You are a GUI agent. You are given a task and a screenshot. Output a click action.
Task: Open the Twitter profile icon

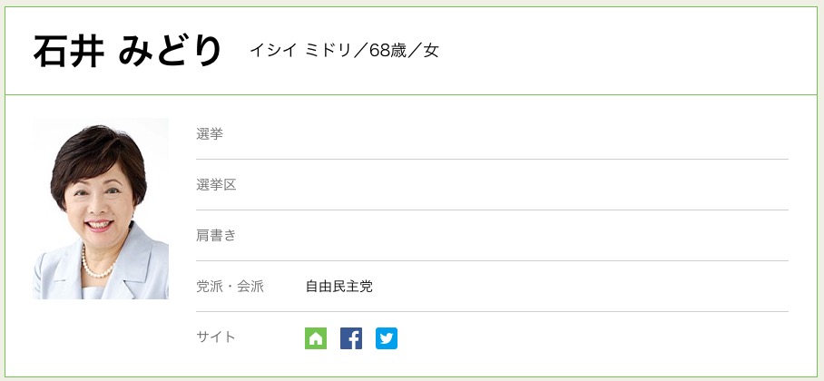387,338
